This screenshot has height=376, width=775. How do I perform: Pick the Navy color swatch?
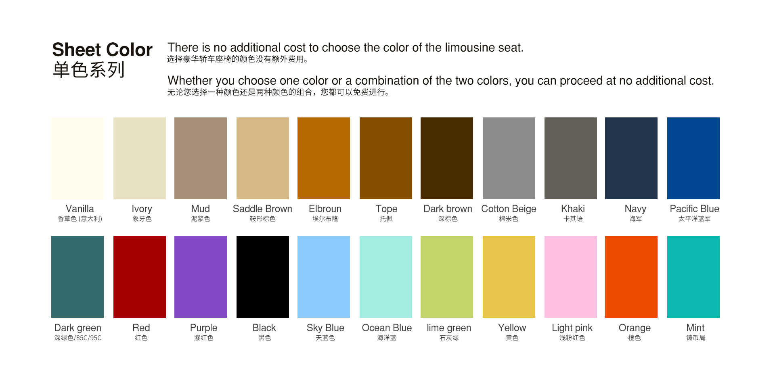click(x=631, y=158)
